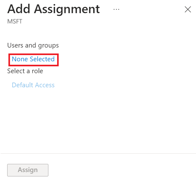Submit the assignment with Assign

[x=28, y=170]
